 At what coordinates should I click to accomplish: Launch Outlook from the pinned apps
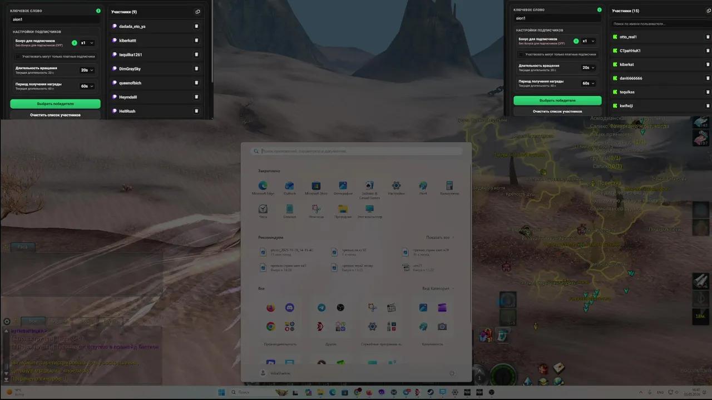289,188
